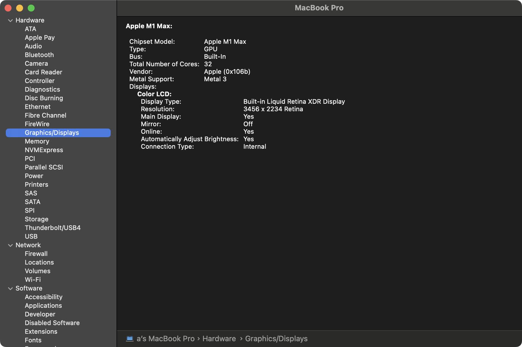Viewport: 522px width, 347px height.
Task: Select Wi-Fi under Network
Action: [33, 280]
